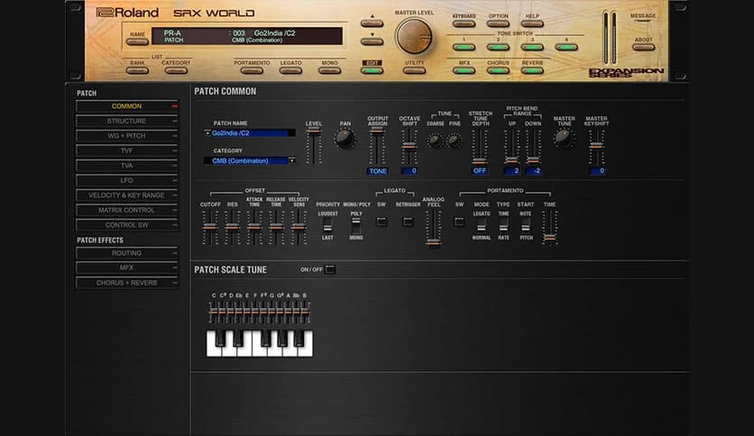Click the OPTION button
Image resolution: width=754 pixels, height=436 pixels.
[x=498, y=23]
